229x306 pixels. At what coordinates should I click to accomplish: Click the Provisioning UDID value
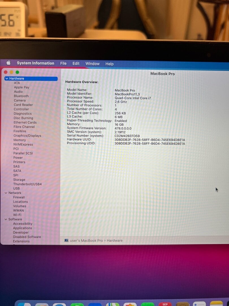pos(150,144)
